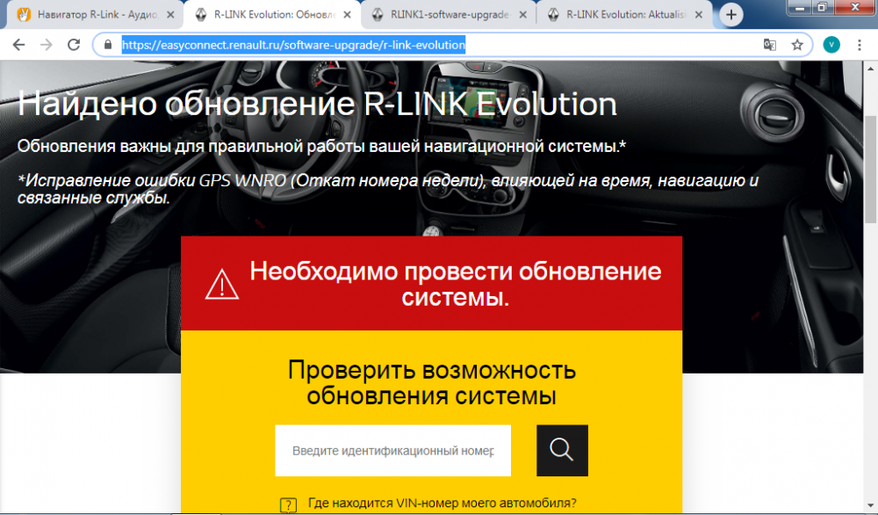Click heading 'Найдено обновление R-LINK Evolution'
The width and height of the screenshot is (878, 515).
[x=317, y=103]
